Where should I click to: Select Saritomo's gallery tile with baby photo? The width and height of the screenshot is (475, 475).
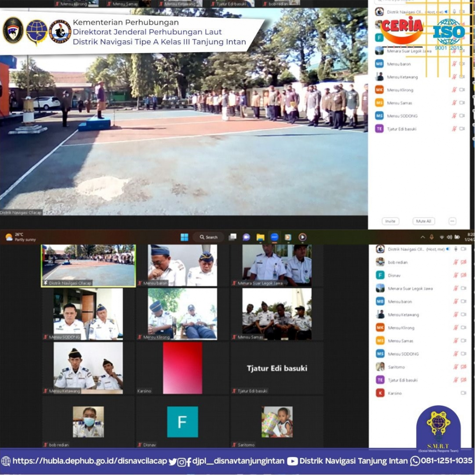click(276, 422)
